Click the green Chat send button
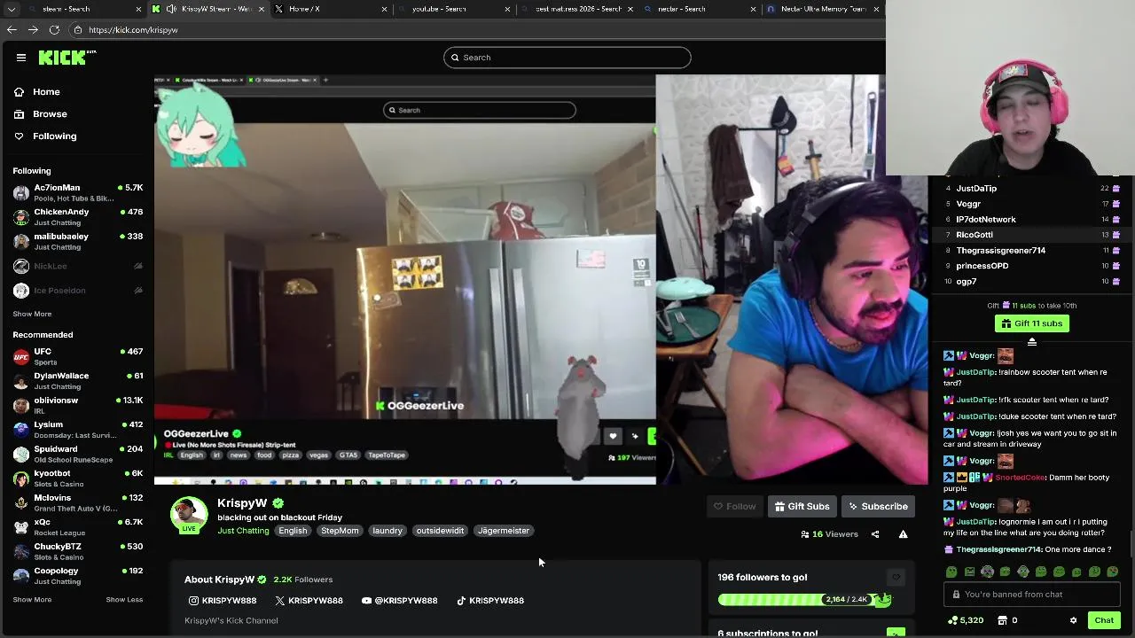1135x638 pixels. [1104, 620]
